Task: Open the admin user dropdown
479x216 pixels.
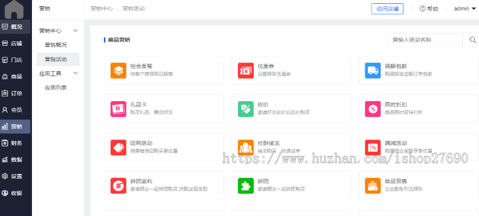Action: (465, 9)
